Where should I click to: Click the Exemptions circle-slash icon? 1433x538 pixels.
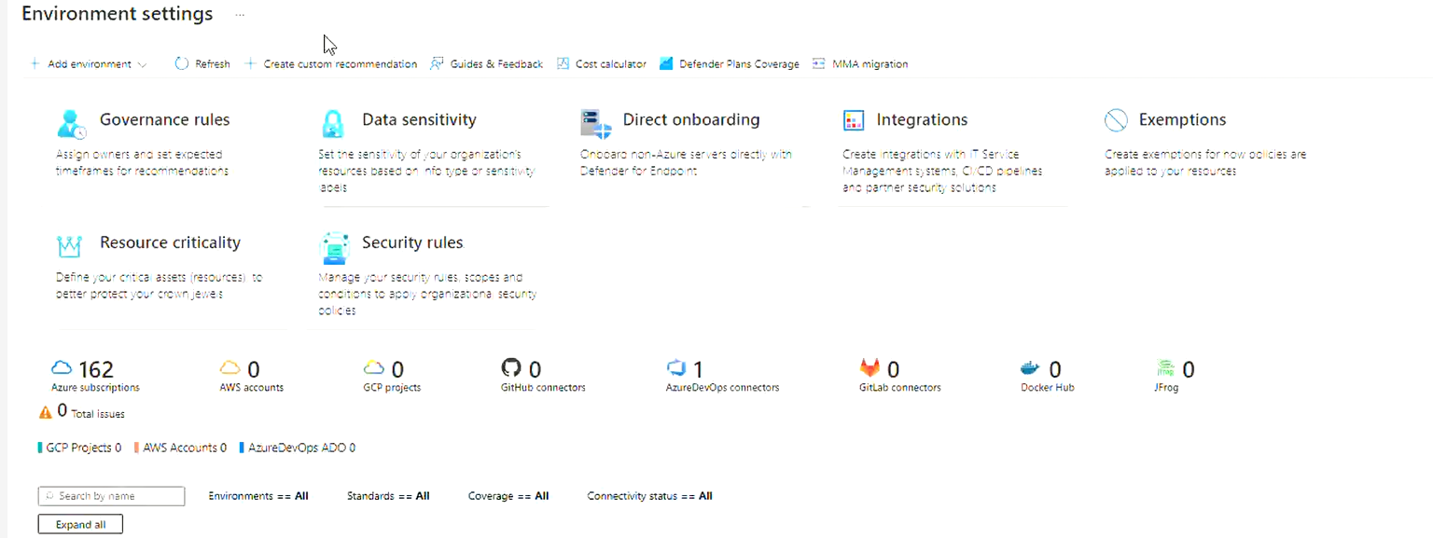click(x=1116, y=120)
